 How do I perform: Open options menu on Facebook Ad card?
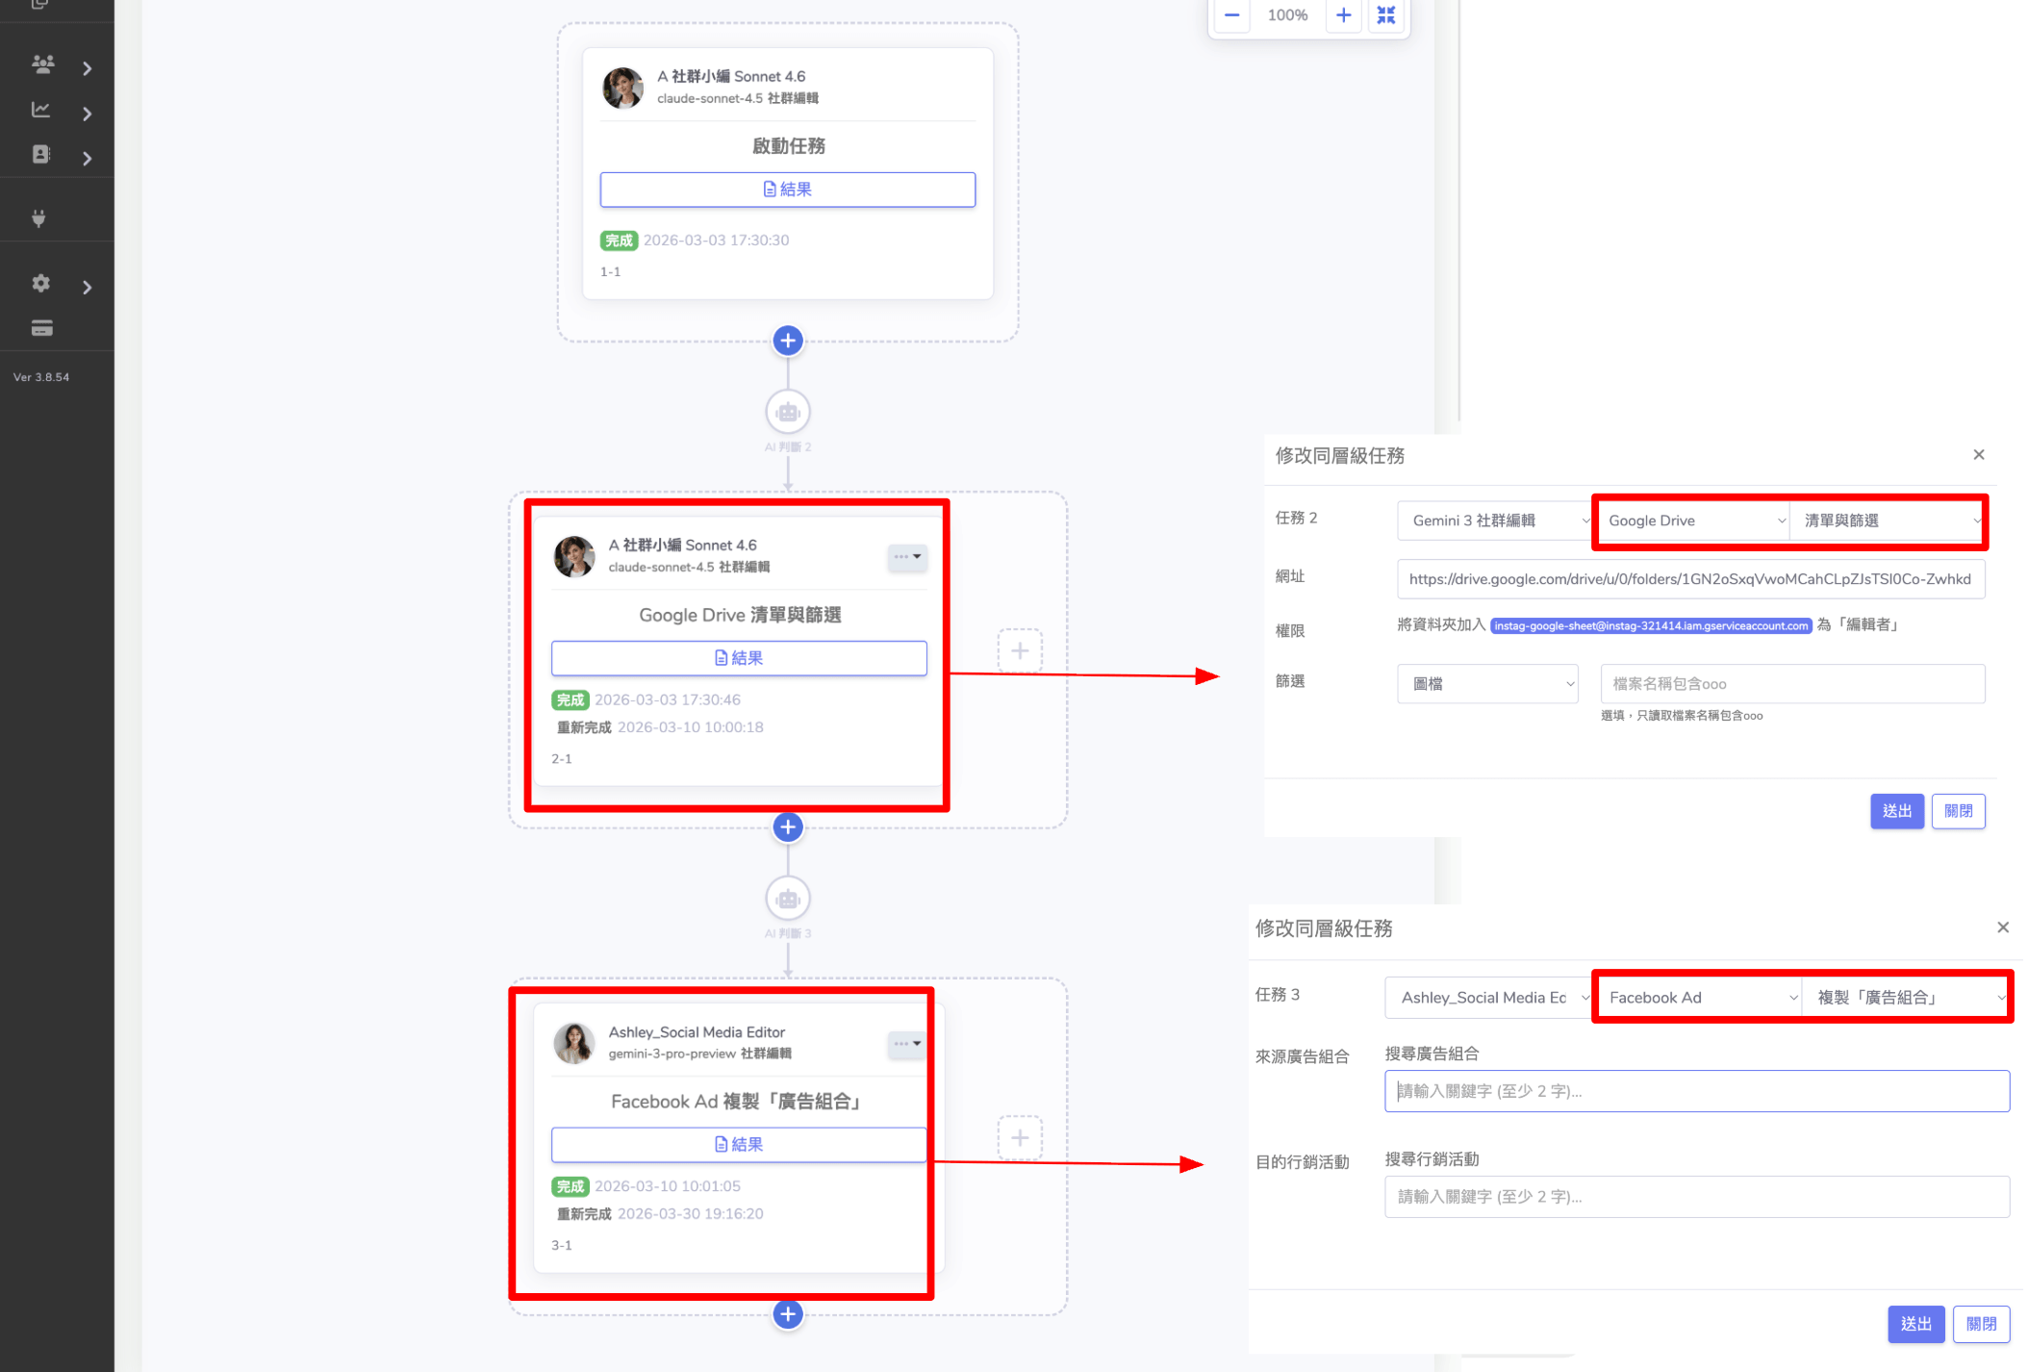(906, 1043)
